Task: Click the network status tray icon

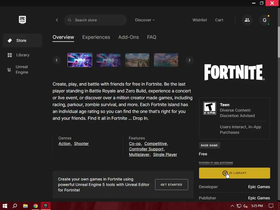Action: click(239, 206)
